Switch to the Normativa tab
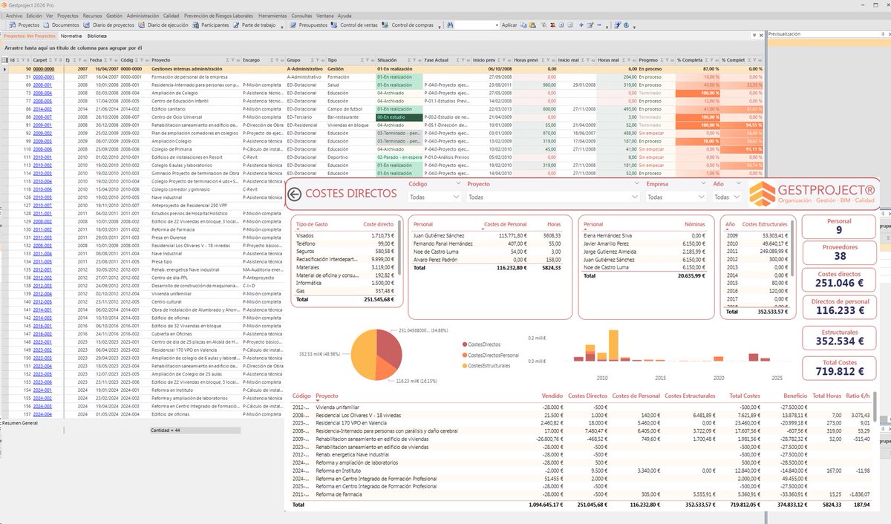This screenshot has width=891, height=524. pyautogui.click(x=71, y=36)
